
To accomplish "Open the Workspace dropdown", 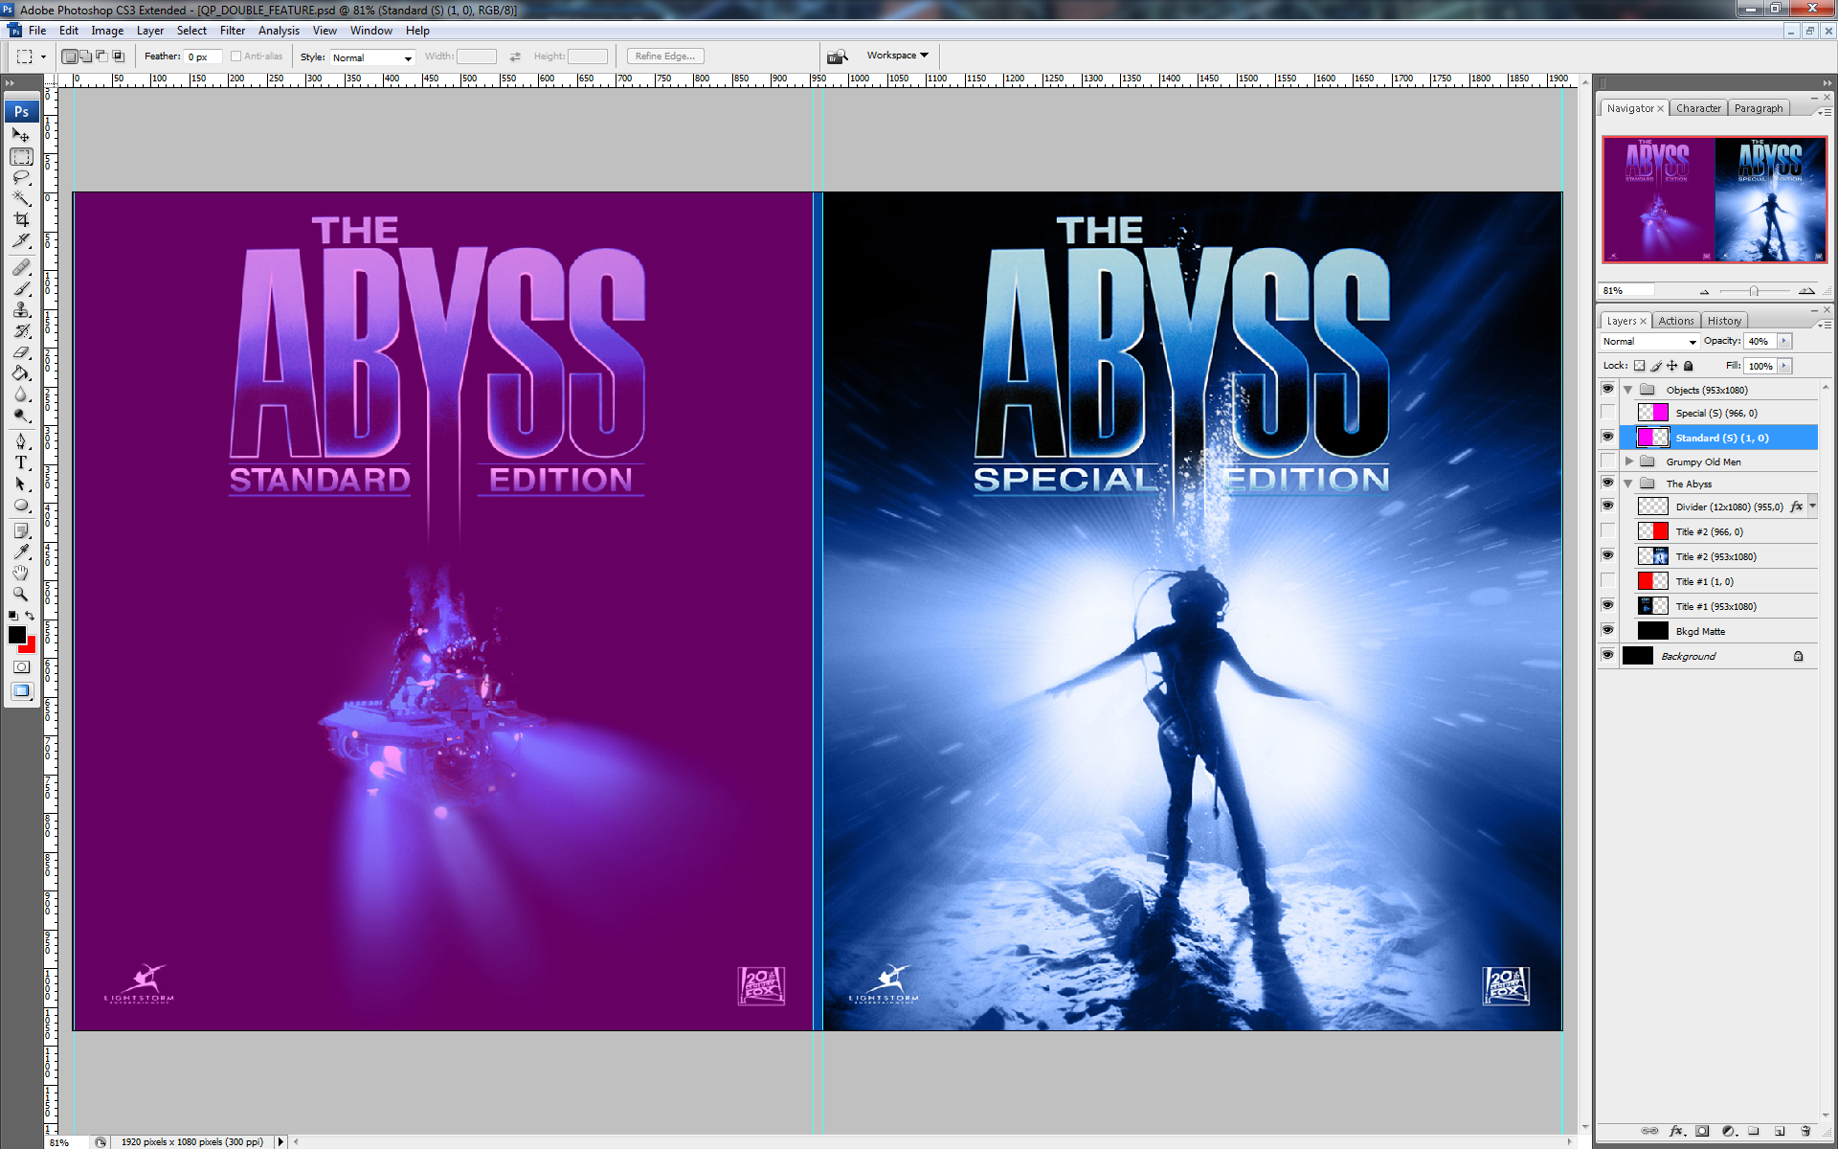I will [x=897, y=56].
